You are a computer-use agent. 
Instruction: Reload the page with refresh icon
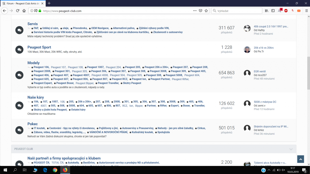[x=18, y=11]
